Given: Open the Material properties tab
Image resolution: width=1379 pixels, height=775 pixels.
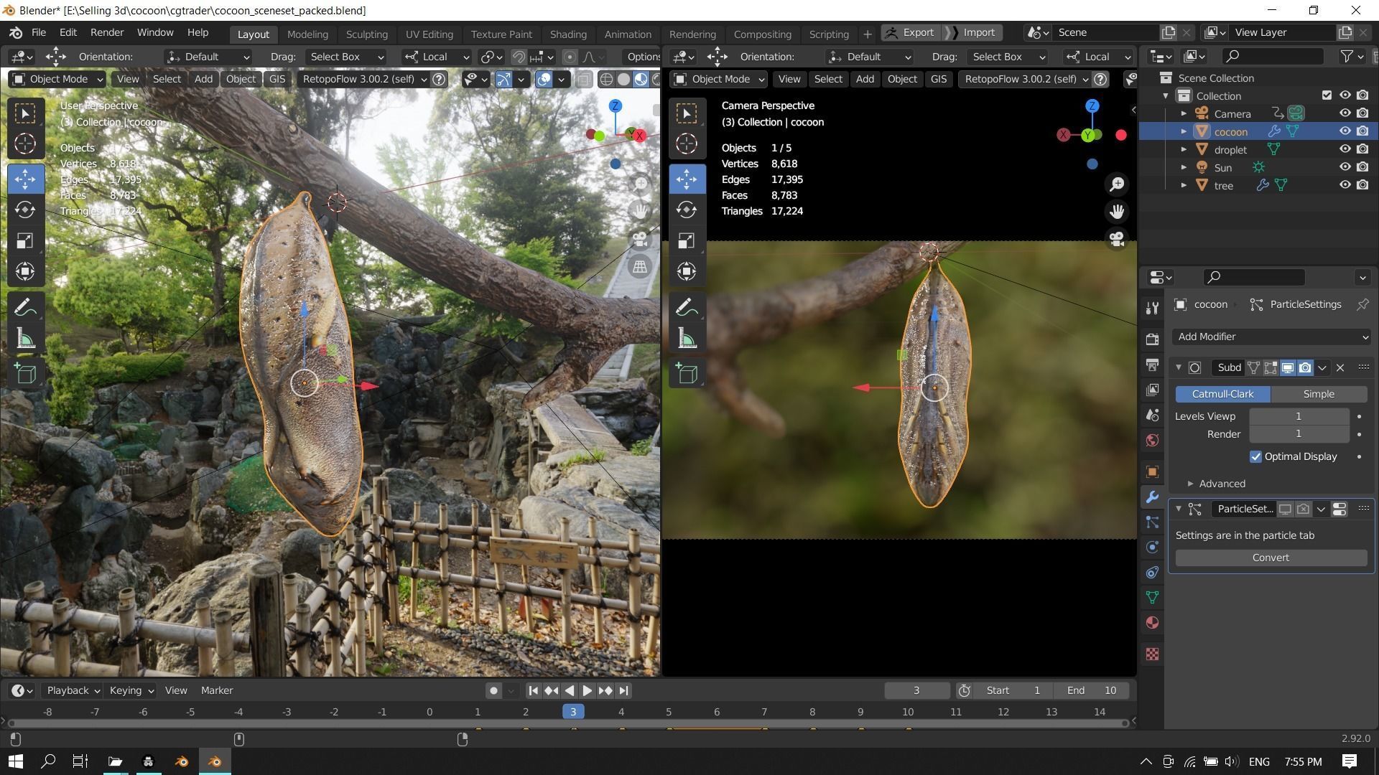Looking at the screenshot, I should click(x=1153, y=623).
